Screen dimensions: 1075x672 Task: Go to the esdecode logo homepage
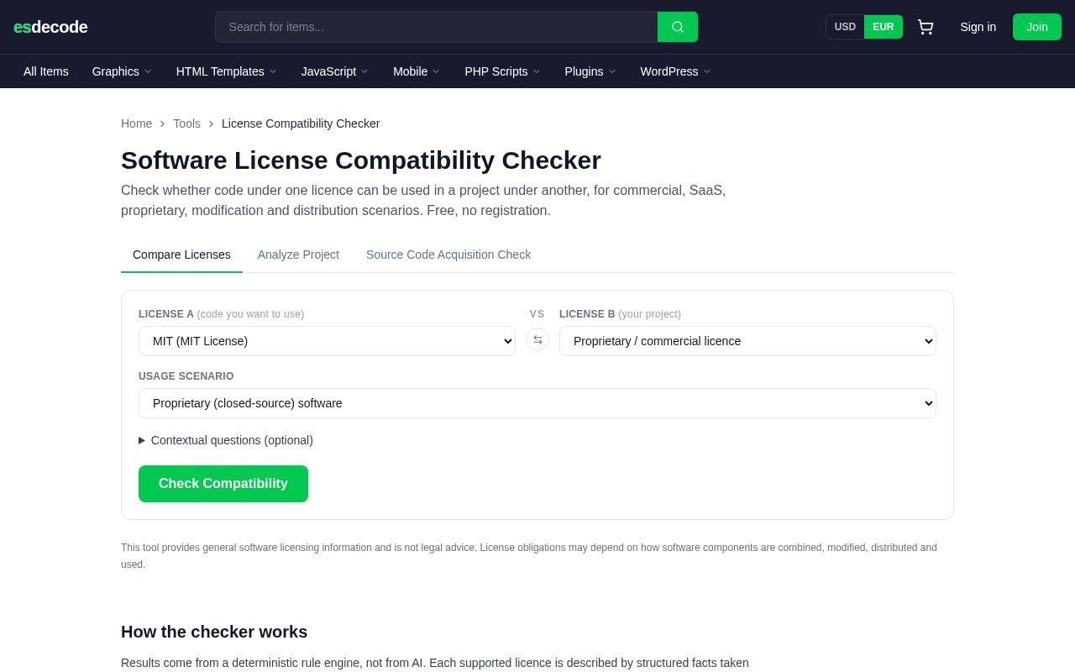(x=50, y=27)
